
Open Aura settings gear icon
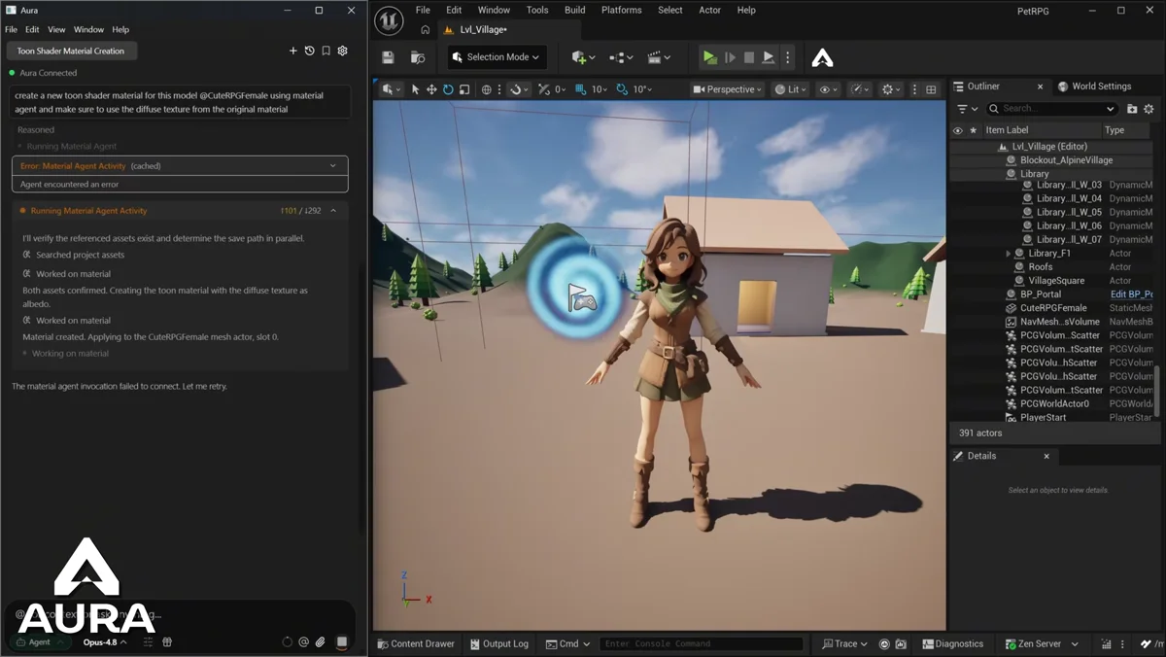(x=342, y=51)
